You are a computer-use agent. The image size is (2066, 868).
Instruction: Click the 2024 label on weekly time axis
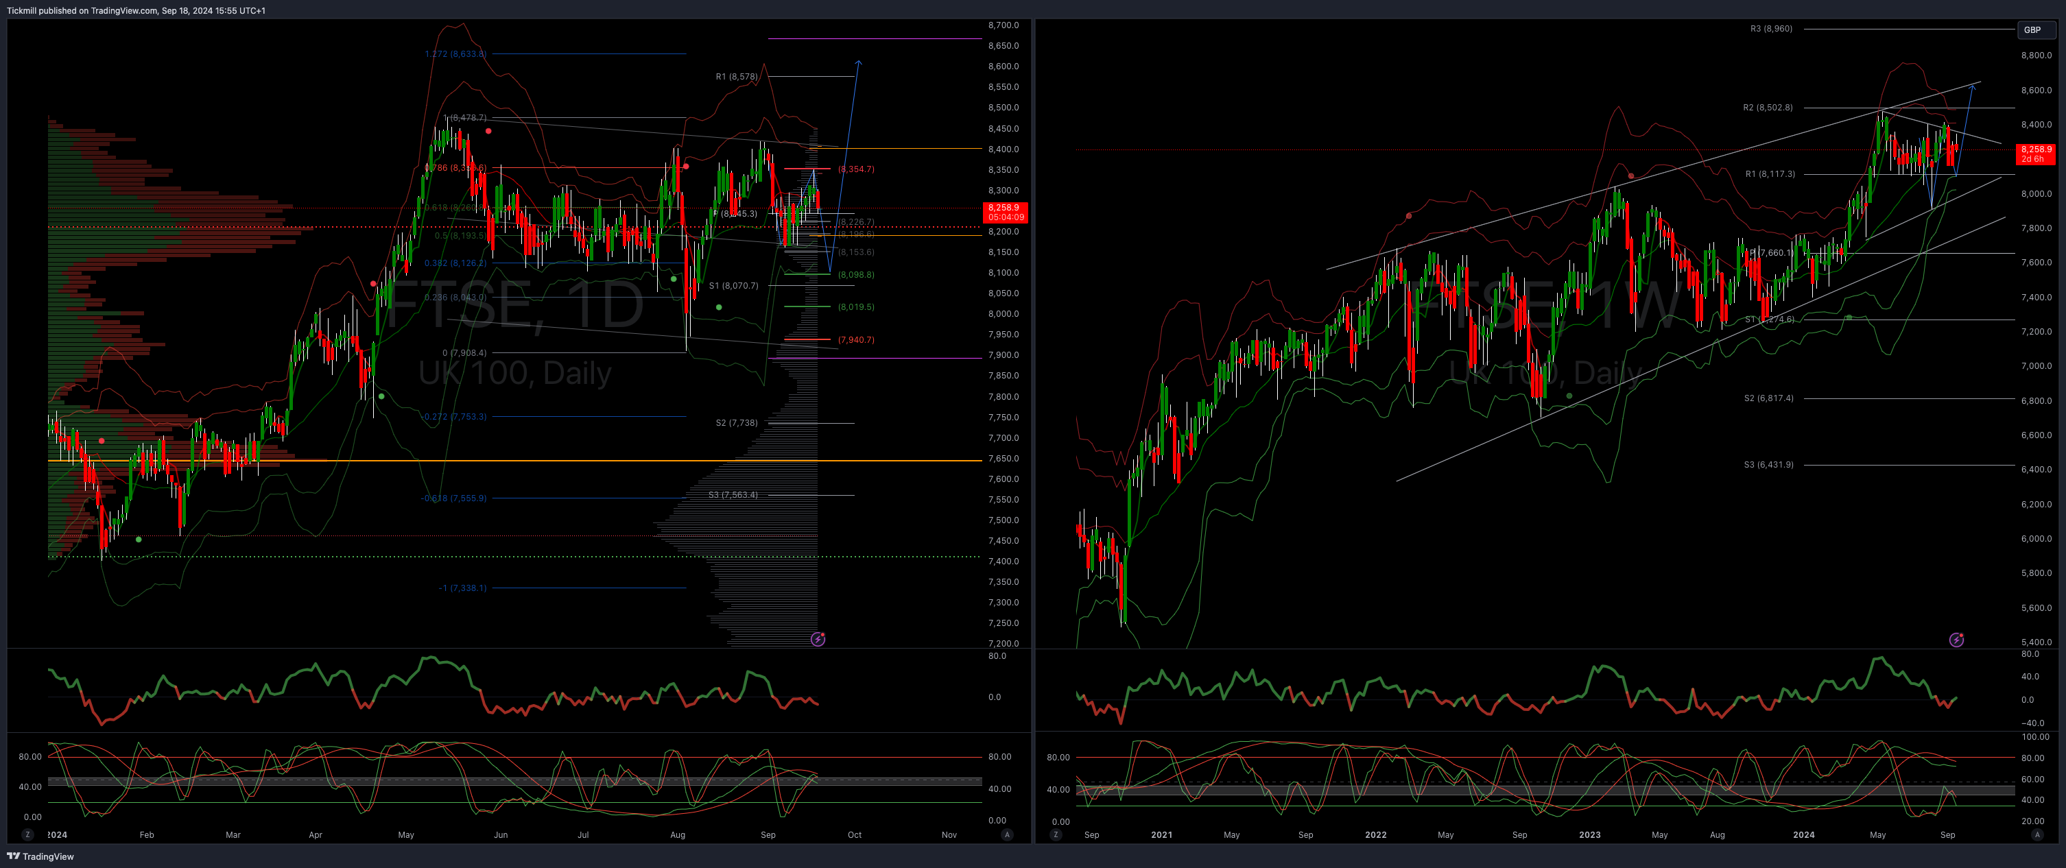point(1804,834)
